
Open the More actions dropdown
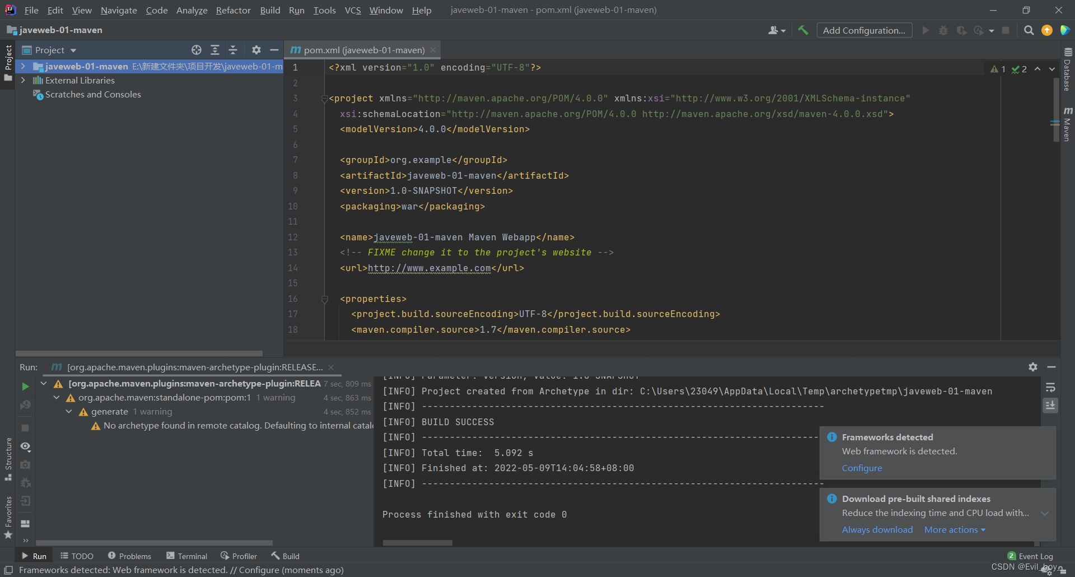(x=955, y=529)
